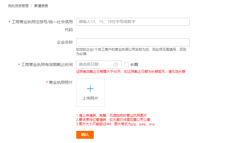Click the blue plus icon to upload
This screenshot has width=231, height=143.
[90, 89]
